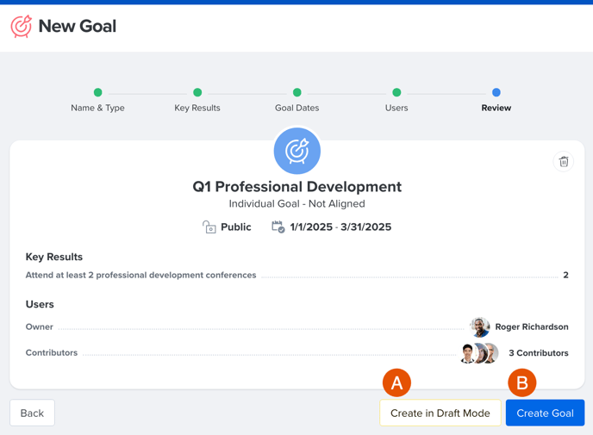Click the Back button
The image size is (593, 435).
(x=32, y=413)
